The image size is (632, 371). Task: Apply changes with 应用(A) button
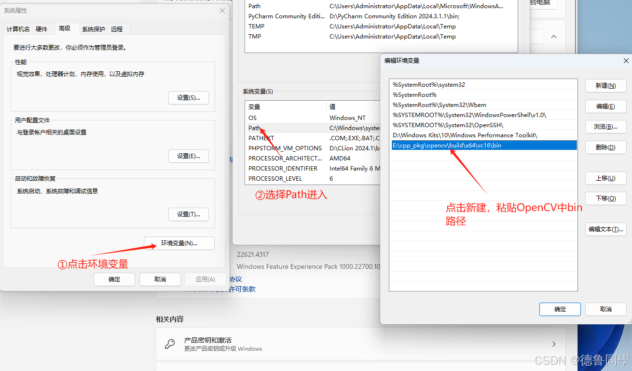(x=205, y=279)
